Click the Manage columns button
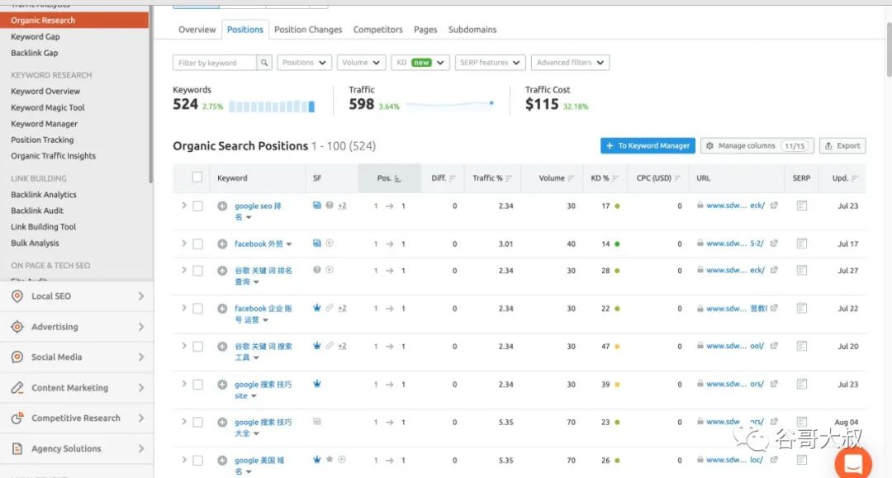Image resolution: width=892 pixels, height=478 pixels. click(757, 145)
